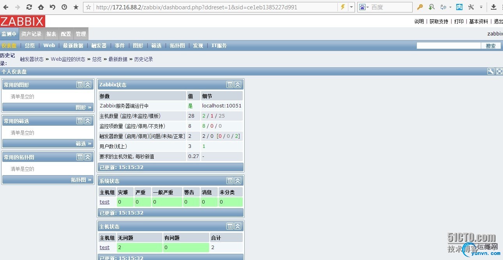Open menu icon of 主机状态 widget
The width and height of the screenshot is (503, 260).
click(230, 226)
